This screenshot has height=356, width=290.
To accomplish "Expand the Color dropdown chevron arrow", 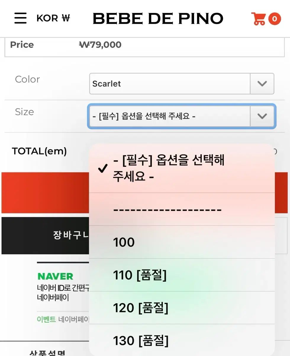I will [x=262, y=84].
